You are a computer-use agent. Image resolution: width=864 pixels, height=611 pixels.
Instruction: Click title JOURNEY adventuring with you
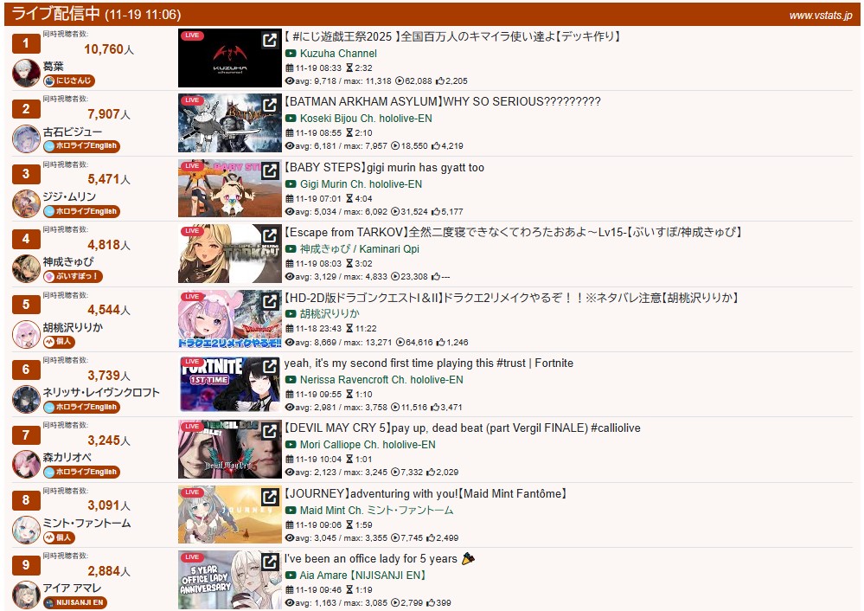426,493
